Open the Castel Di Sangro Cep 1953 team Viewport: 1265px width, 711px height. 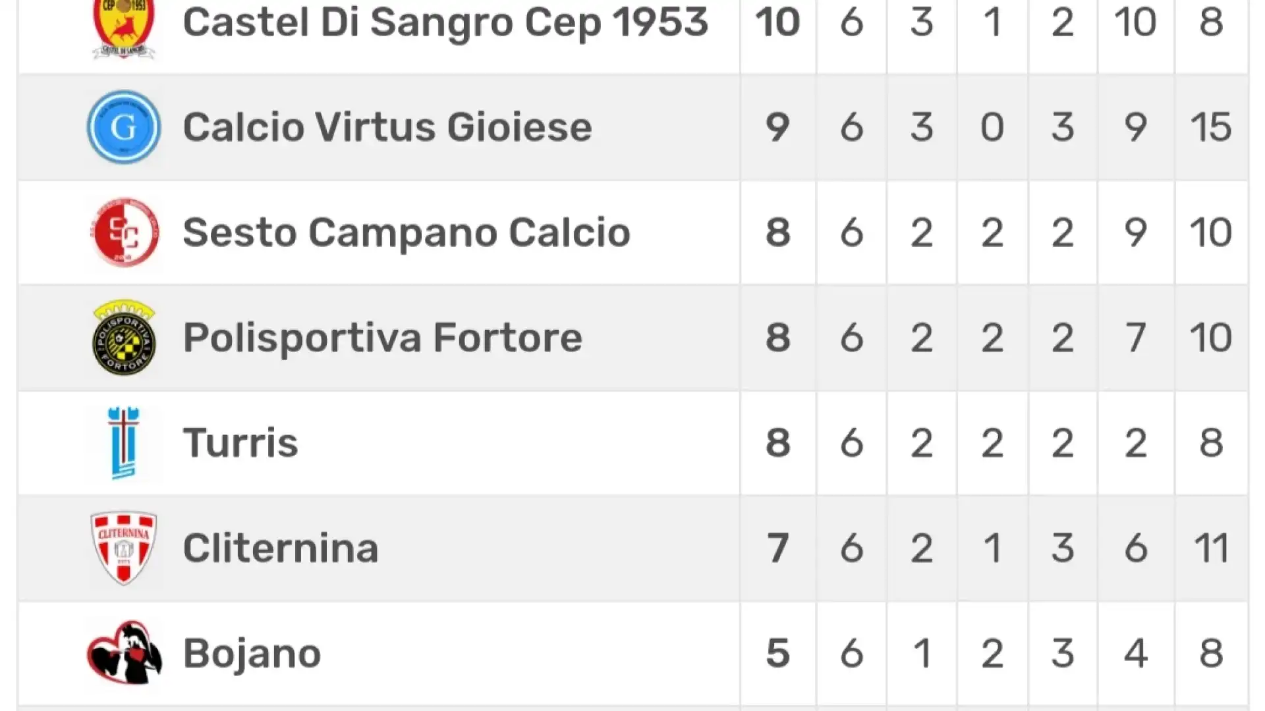[x=445, y=22]
